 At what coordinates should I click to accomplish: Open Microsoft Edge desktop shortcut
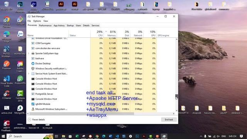click(7, 37)
